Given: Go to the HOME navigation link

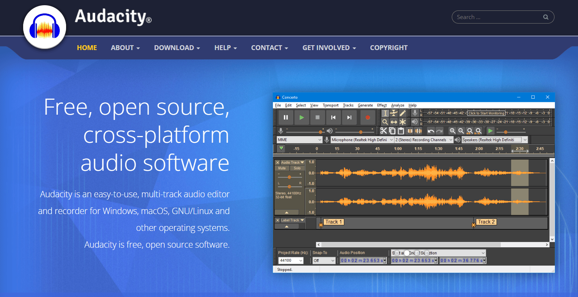Looking at the screenshot, I should coord(87,48).
